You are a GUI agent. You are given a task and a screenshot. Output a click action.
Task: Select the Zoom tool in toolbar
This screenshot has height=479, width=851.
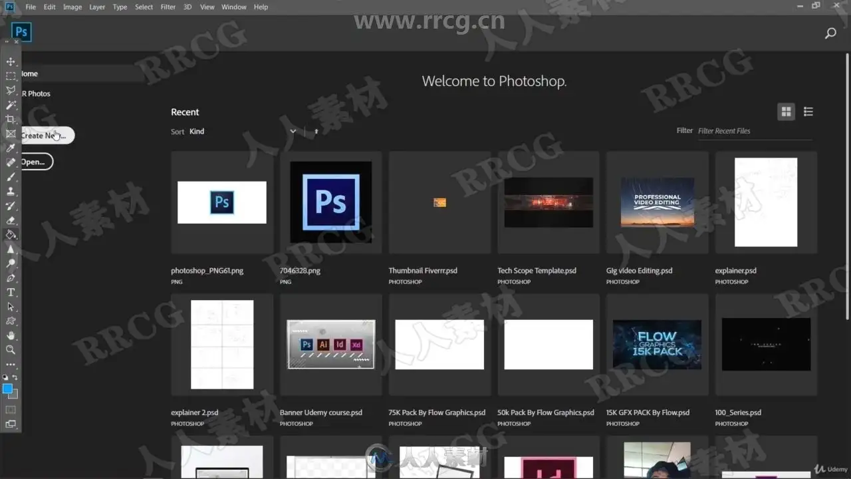11,350
